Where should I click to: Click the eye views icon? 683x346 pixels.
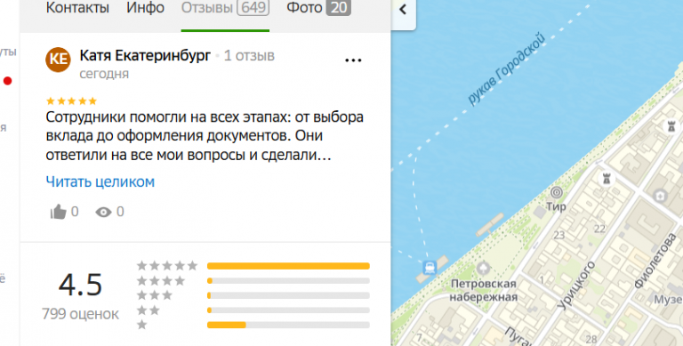click(103, 213)
